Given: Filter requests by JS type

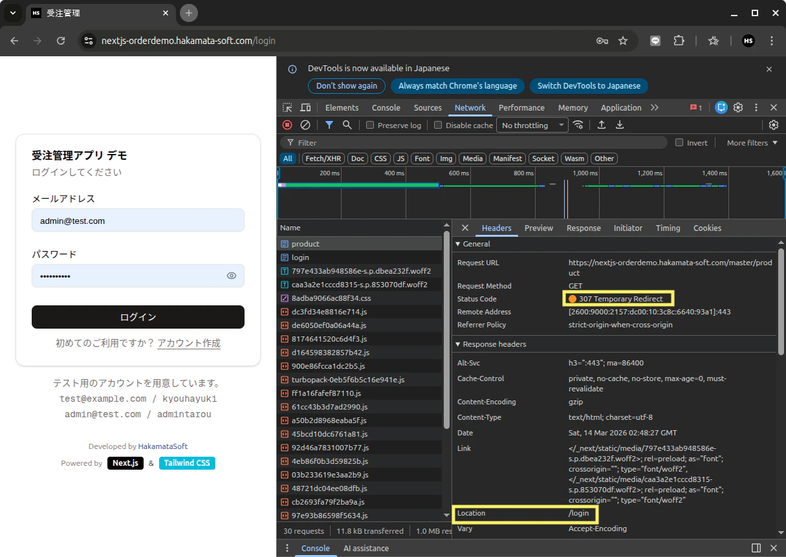Looking at the screenshot, I should (x=401, y=158).
